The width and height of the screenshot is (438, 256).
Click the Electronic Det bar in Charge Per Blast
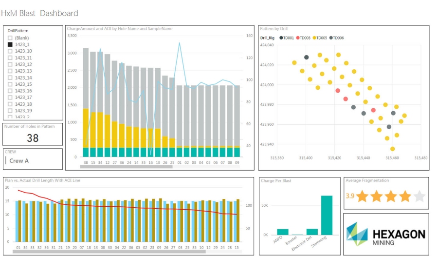(312, 232)
